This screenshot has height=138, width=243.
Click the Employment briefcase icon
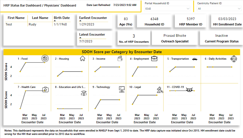pos(154,59)
